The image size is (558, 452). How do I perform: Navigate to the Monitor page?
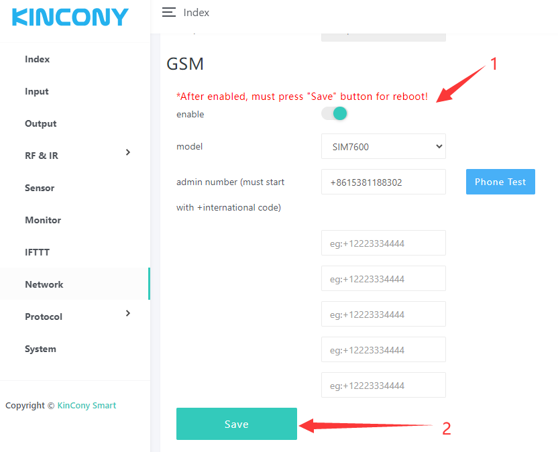coord(43,220)
